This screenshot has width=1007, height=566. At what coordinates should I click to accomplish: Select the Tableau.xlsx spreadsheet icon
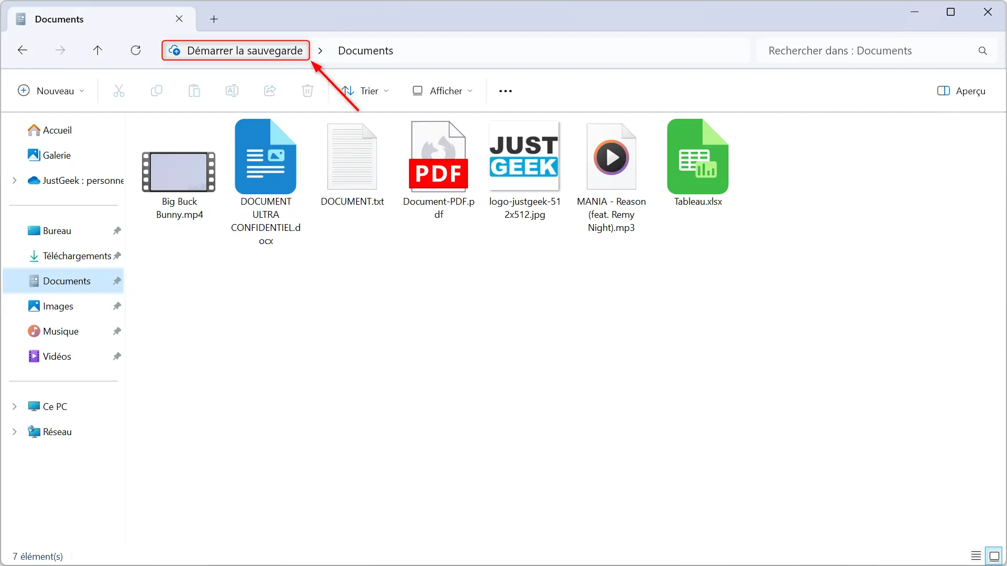[x=698, y=157]
